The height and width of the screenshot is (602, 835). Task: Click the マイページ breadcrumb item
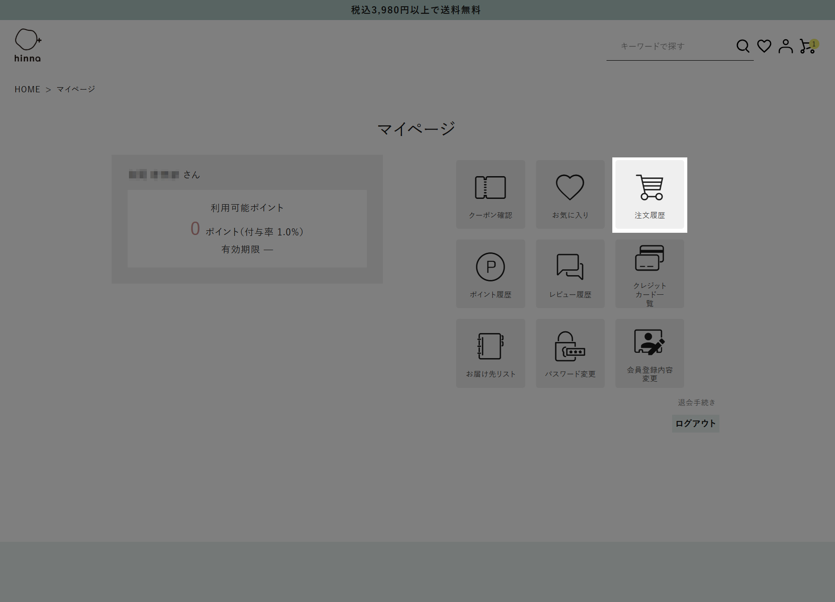pos(76,89)
